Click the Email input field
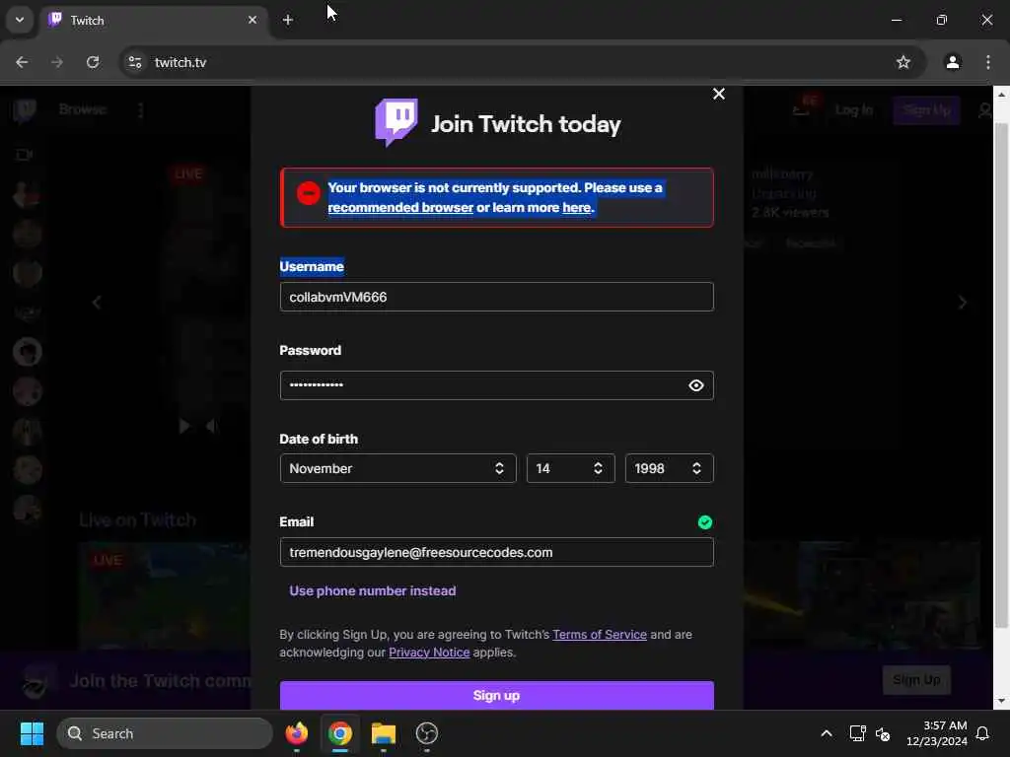Image resolution: width=1010 pixels, height=757 pixels. [x=497, y=552]
